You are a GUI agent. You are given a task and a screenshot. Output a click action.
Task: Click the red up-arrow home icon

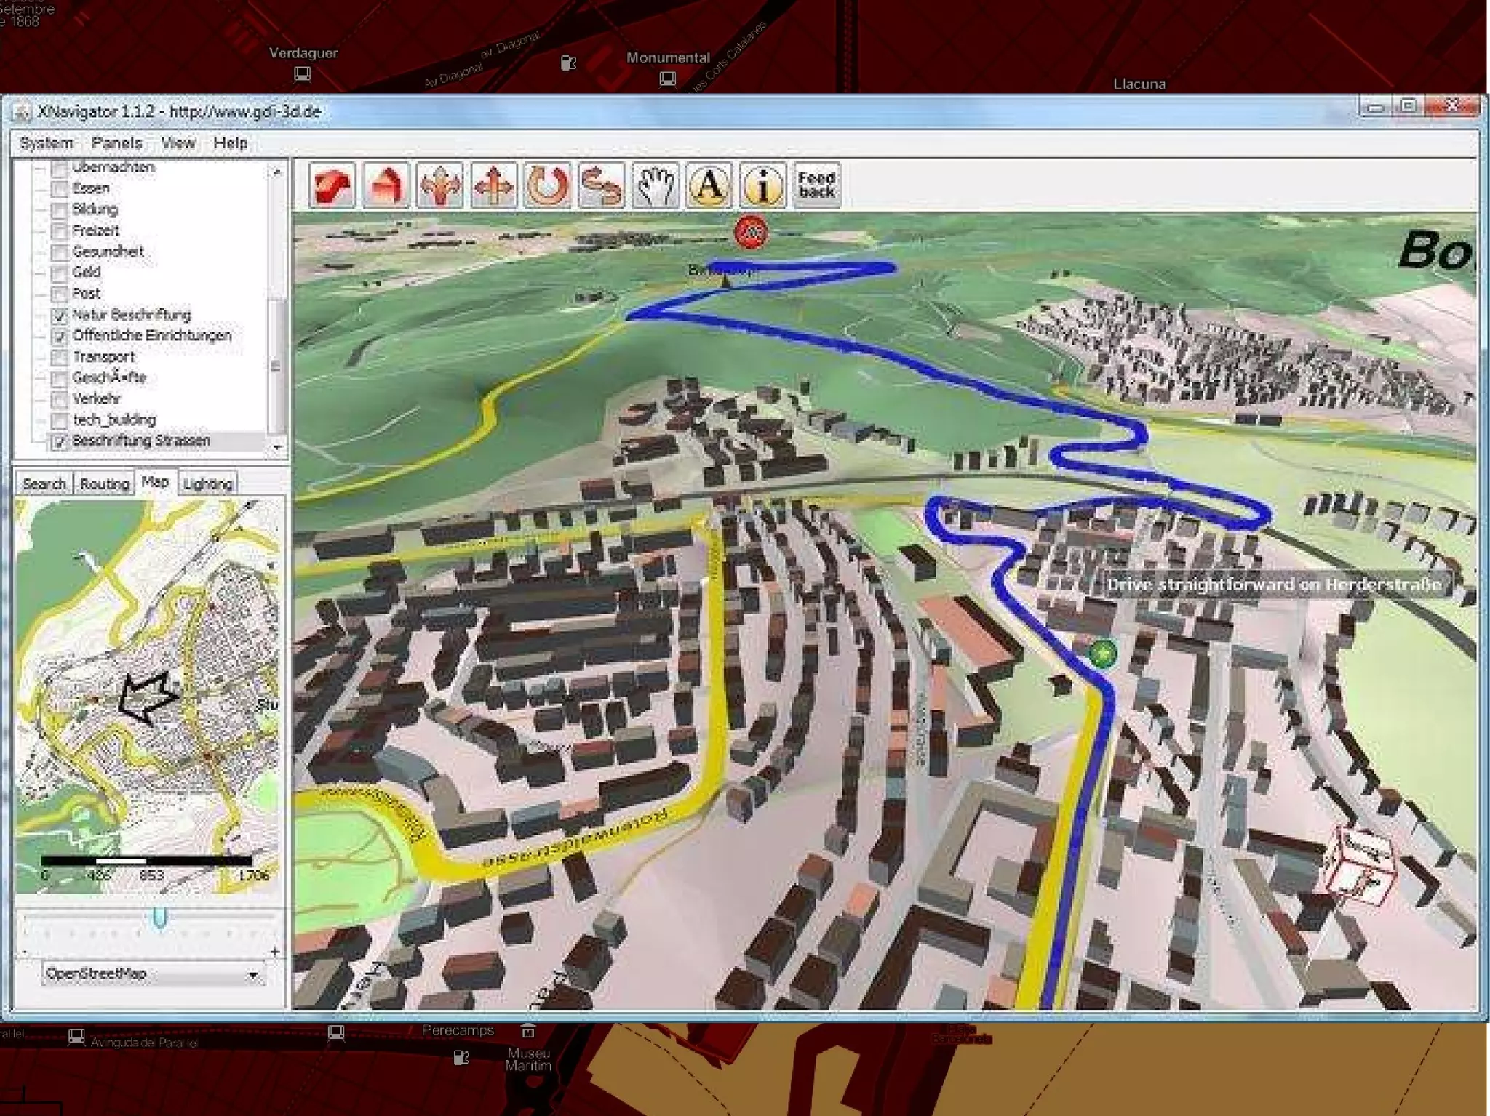[x=386, y=185]
